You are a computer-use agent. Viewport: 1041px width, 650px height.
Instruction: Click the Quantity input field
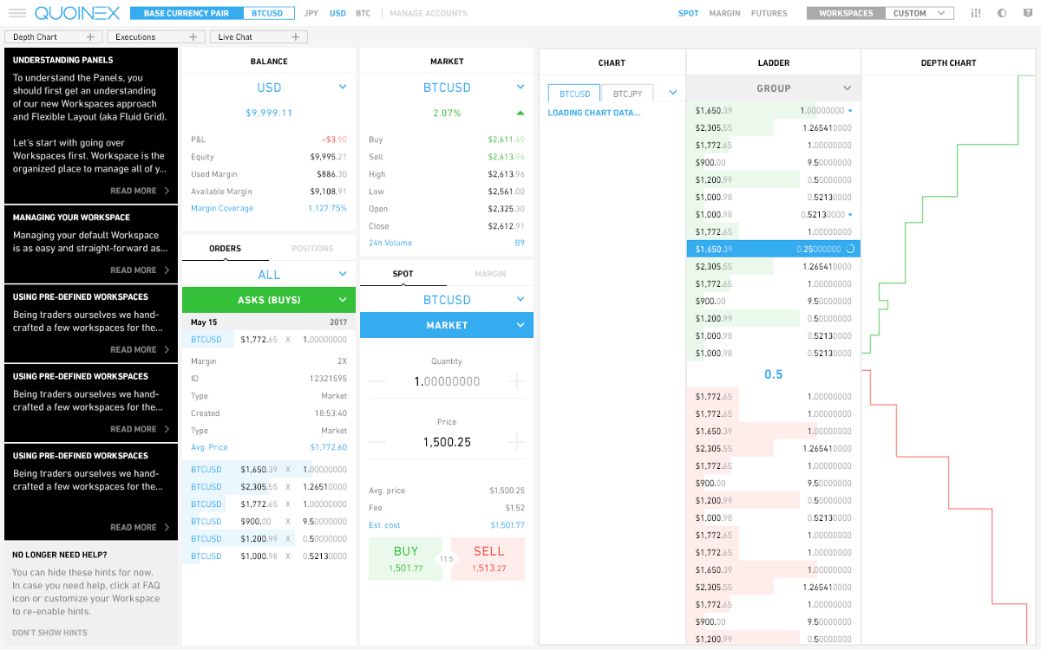pos(447,381)
